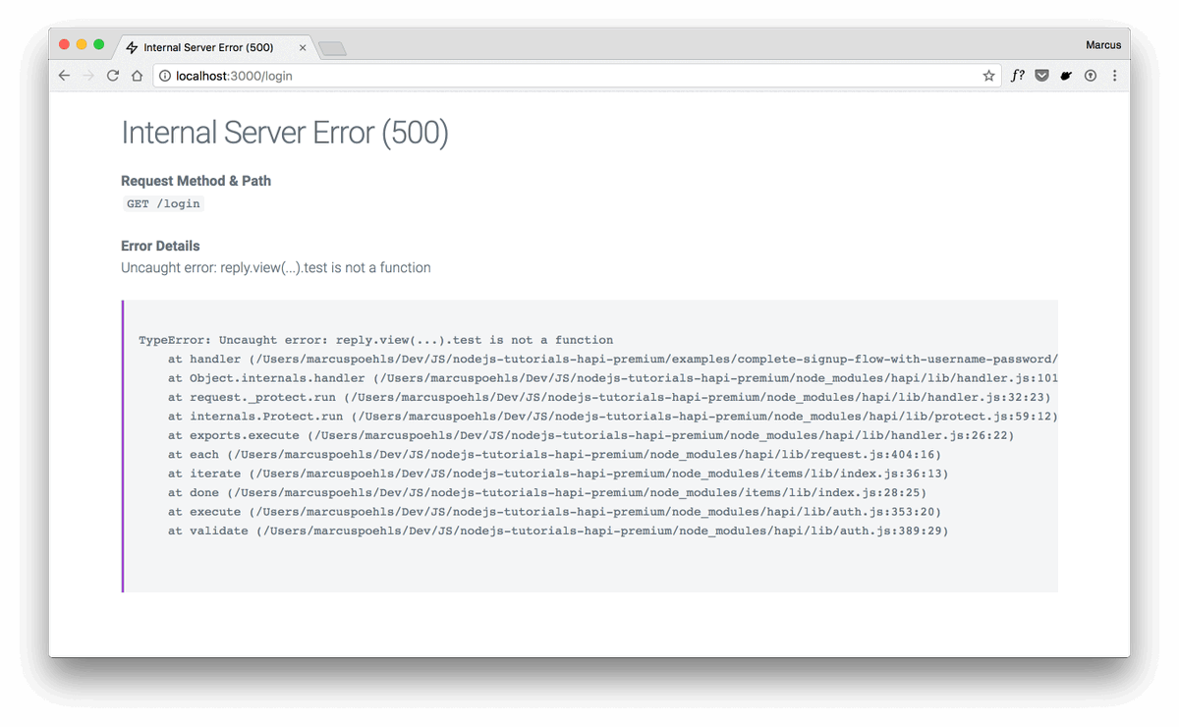The height and width of the screenshot is (727, 1179).
Task: Open site info icon in address bar
Action: click(165, 76)
